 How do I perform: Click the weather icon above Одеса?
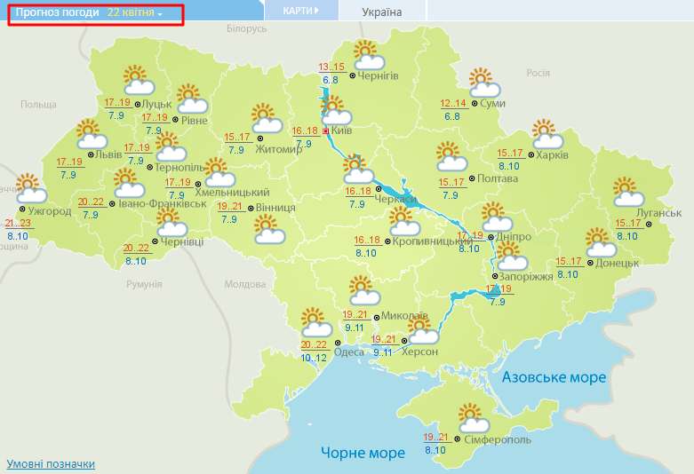315,321
